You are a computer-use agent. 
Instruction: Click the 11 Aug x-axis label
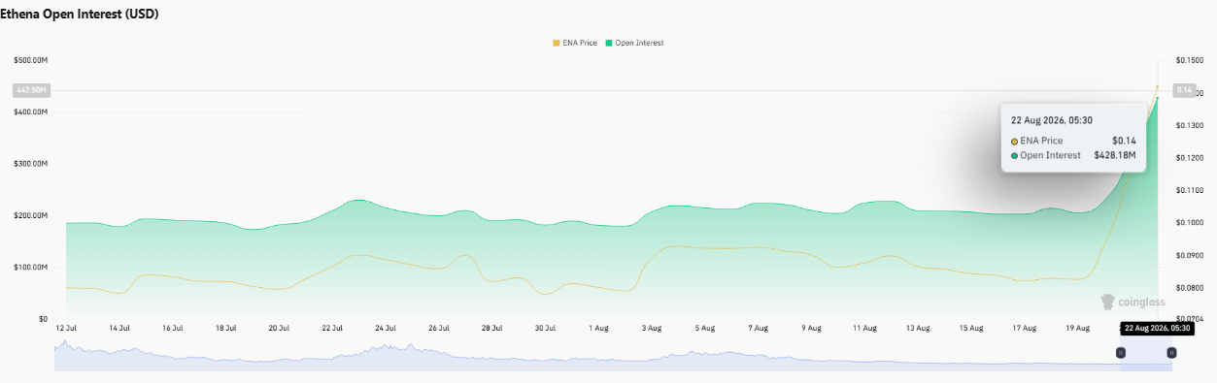click(x=863, y=329)
